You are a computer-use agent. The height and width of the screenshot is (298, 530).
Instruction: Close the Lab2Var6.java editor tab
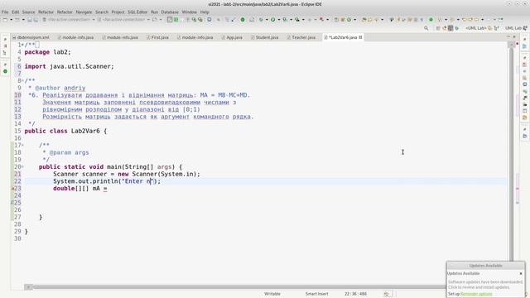point(360,37)
